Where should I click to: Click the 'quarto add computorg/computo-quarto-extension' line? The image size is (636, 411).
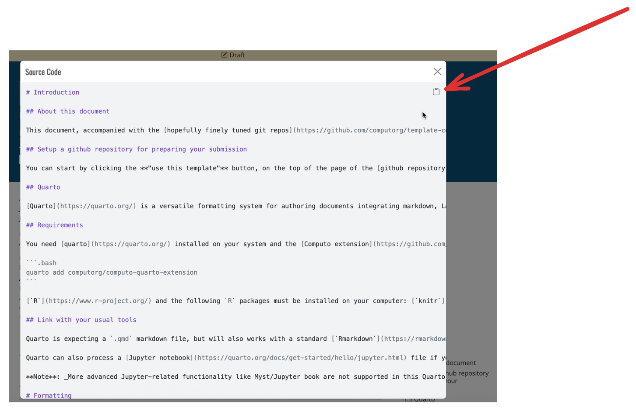112,273
